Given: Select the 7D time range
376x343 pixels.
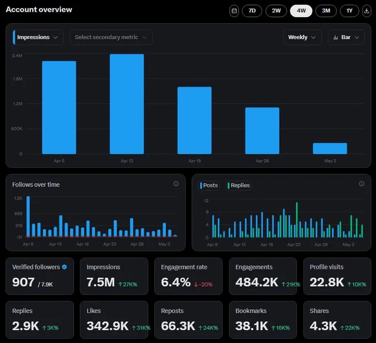Looking at the screenshot, I should (x=252, y=11).
